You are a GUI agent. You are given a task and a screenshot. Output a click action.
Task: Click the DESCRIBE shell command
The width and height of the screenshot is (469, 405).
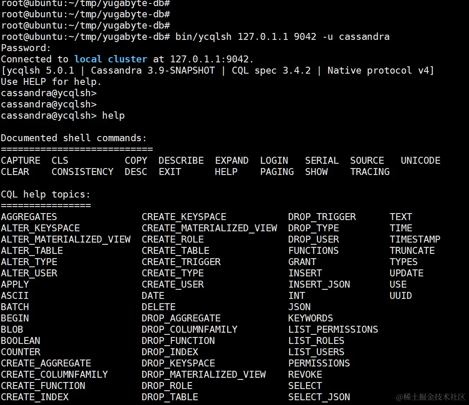[181, 161]
